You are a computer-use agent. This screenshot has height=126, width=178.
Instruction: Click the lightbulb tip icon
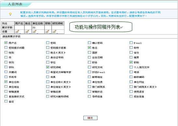tap(10, 14)
